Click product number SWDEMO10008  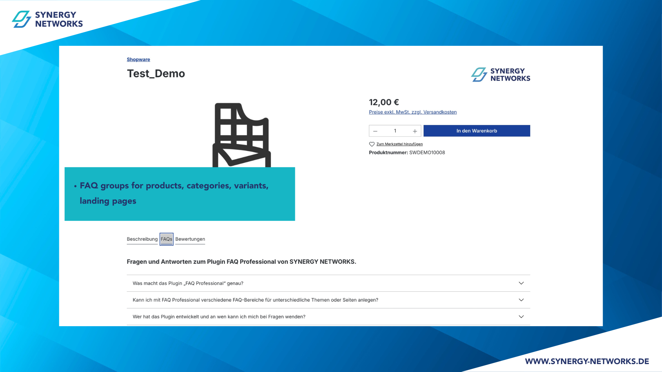[427, 153]
